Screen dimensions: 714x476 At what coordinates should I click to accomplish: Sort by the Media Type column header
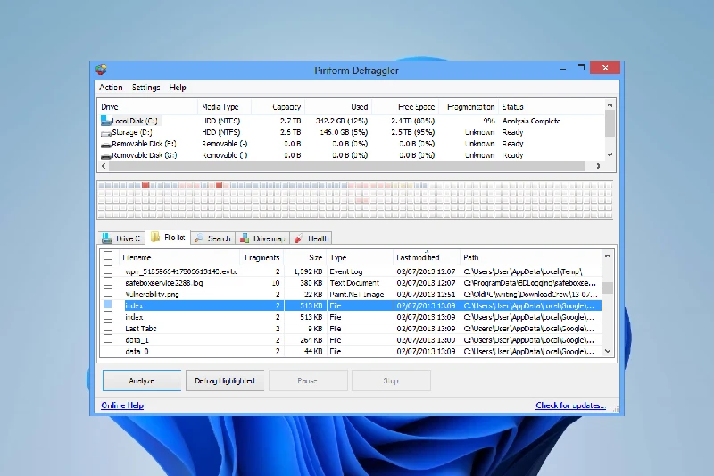pyautogui.click(x=224, y=107)
